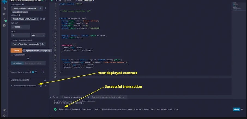
Task: Click the Transactions recorded info icon
Action: pos(36,72)
